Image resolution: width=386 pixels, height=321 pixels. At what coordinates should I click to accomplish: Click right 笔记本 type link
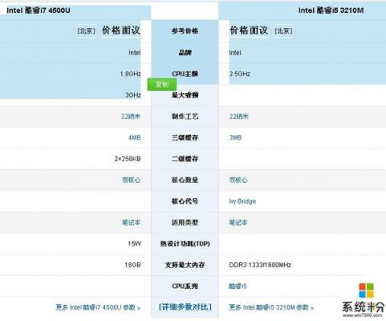(x=238, y=222)
